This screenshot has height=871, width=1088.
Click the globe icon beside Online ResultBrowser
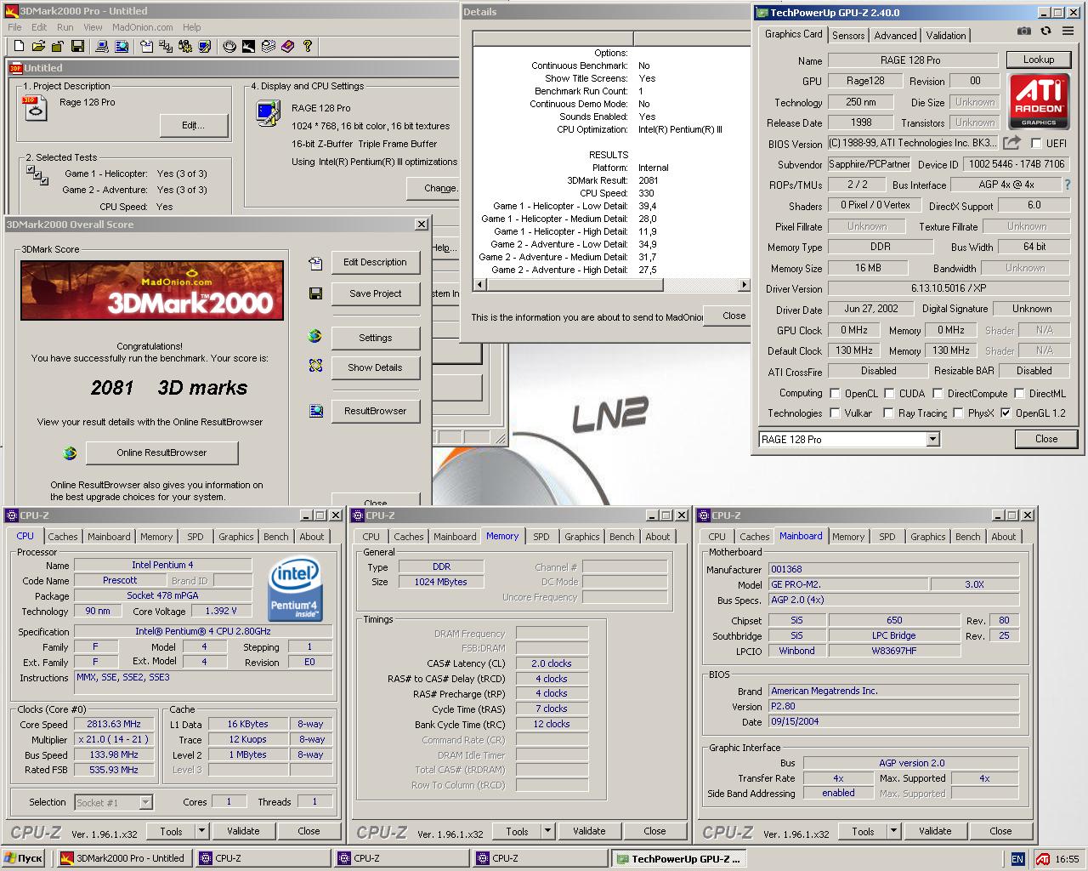tap(70, 453)
